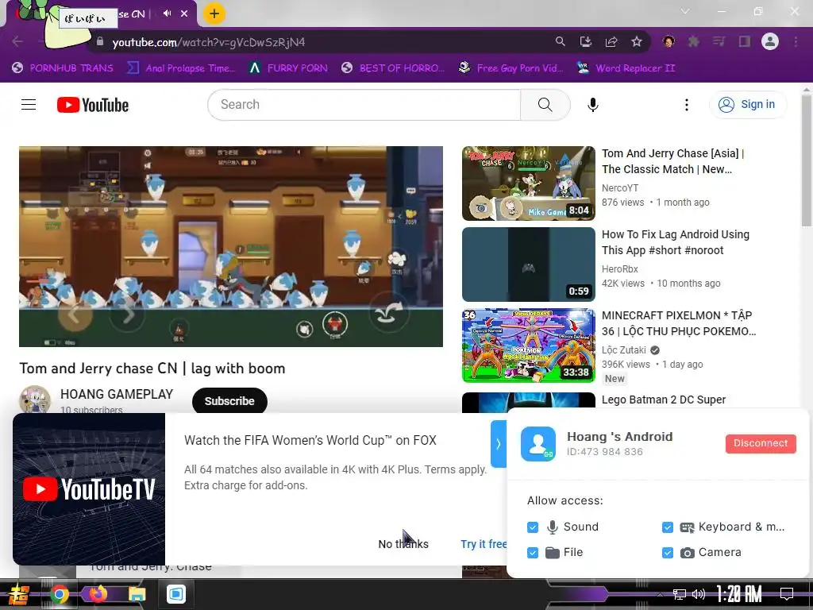813x610 pixels.
Task: Uncheck the Camera access checkbox
Action: (667, 553)
